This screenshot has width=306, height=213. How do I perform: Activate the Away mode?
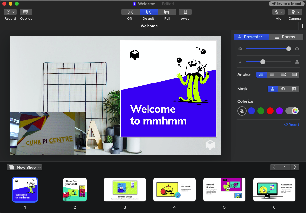pyautogui.click(x=185, y=12)
